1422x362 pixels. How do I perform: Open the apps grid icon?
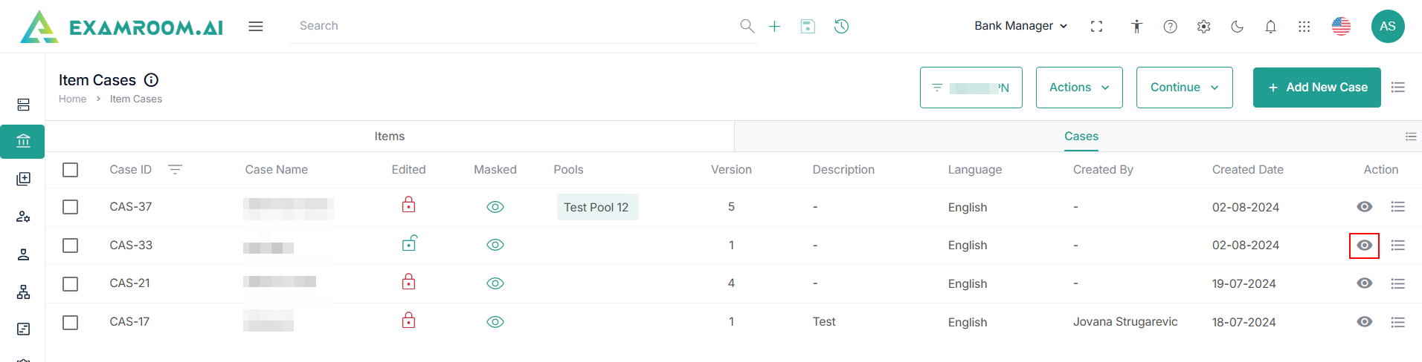click(1304, 27)
